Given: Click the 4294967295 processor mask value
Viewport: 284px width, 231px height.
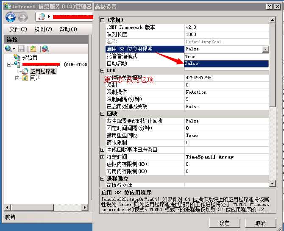Looking at the screenshot, I should click(198, 78).
